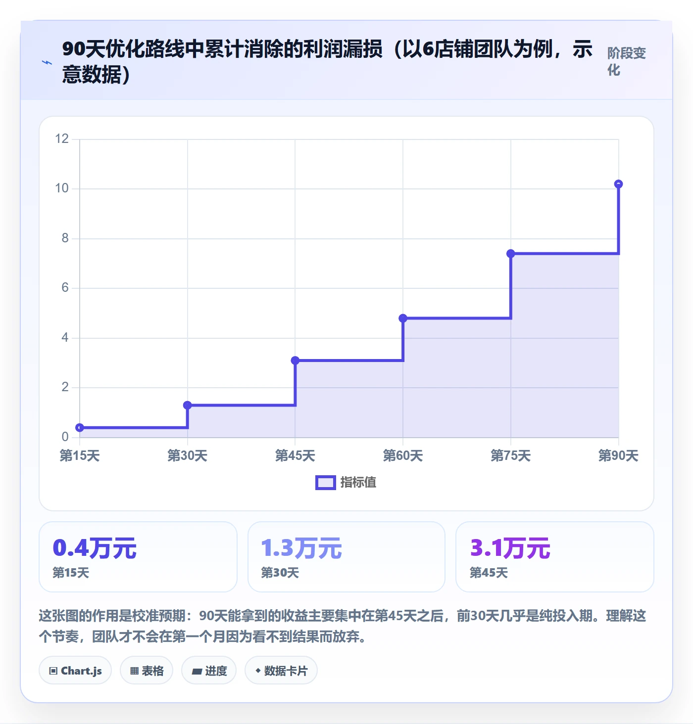The height and width of the screenshot is (724, 693).
Task: Click the y-axis value 6
Action: click(65, 288)
